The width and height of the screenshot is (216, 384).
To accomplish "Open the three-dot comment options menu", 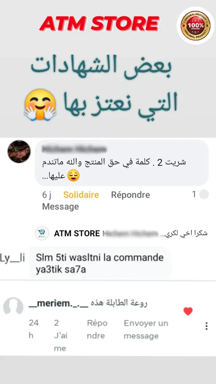I will click(206, 326).
